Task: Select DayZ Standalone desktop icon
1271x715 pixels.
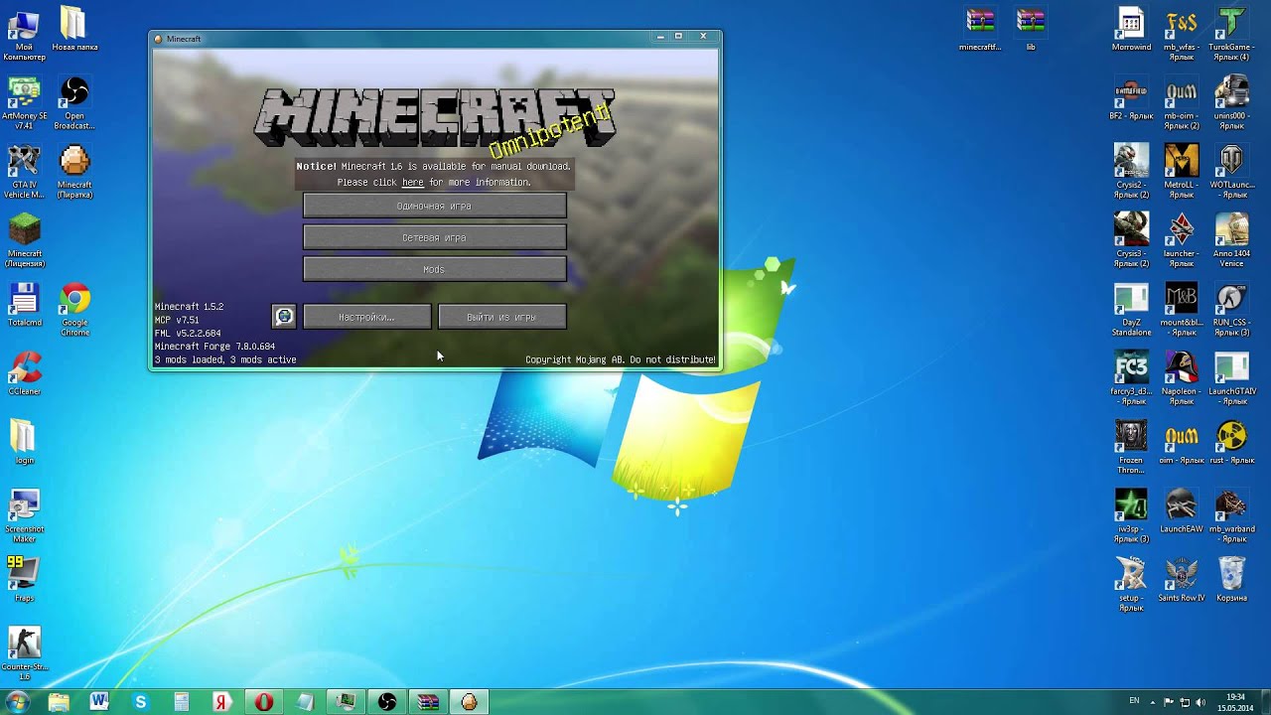Action: 1131,309
